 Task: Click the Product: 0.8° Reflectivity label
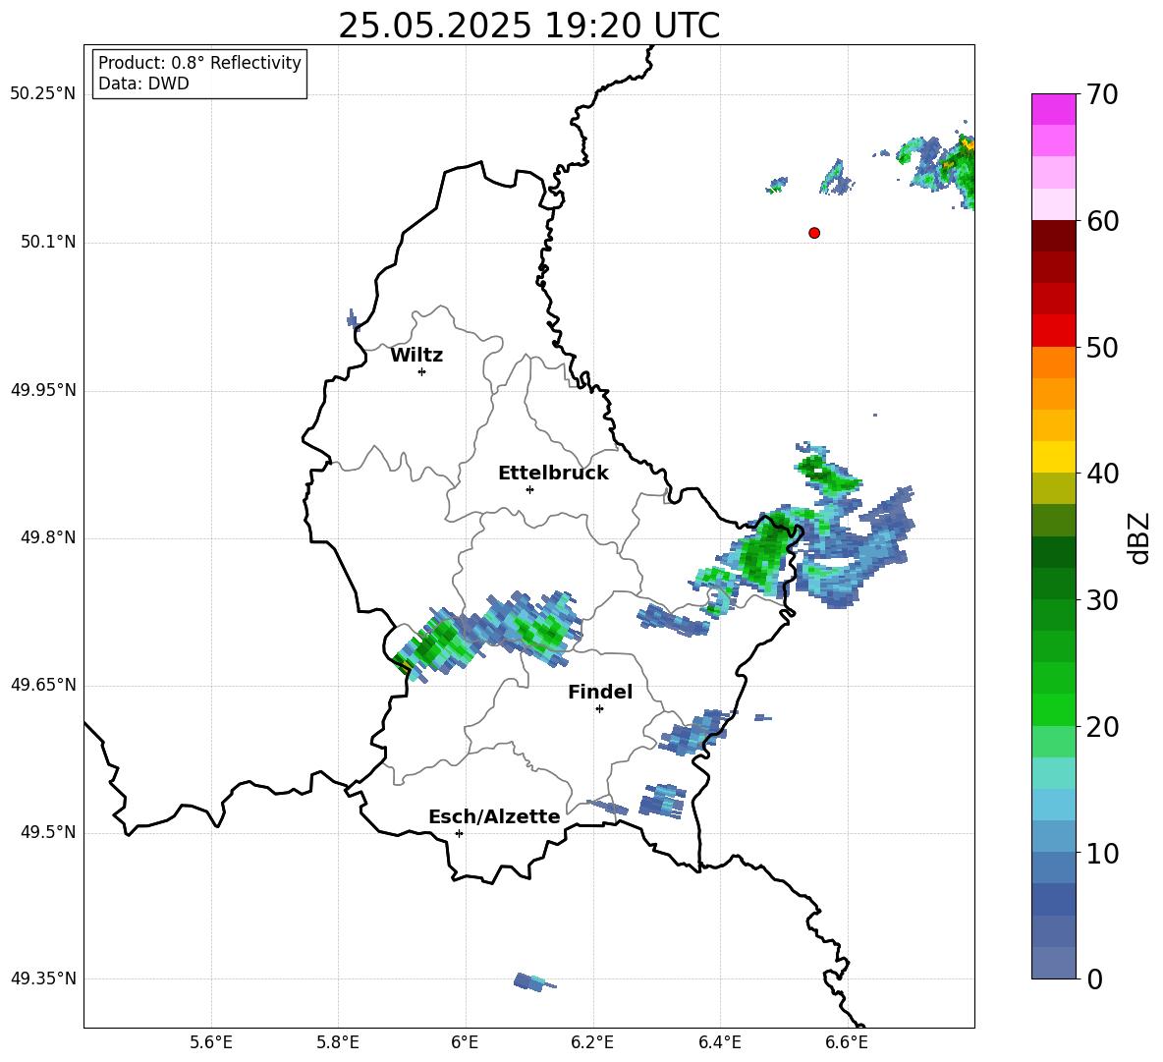tap(199, 62)
